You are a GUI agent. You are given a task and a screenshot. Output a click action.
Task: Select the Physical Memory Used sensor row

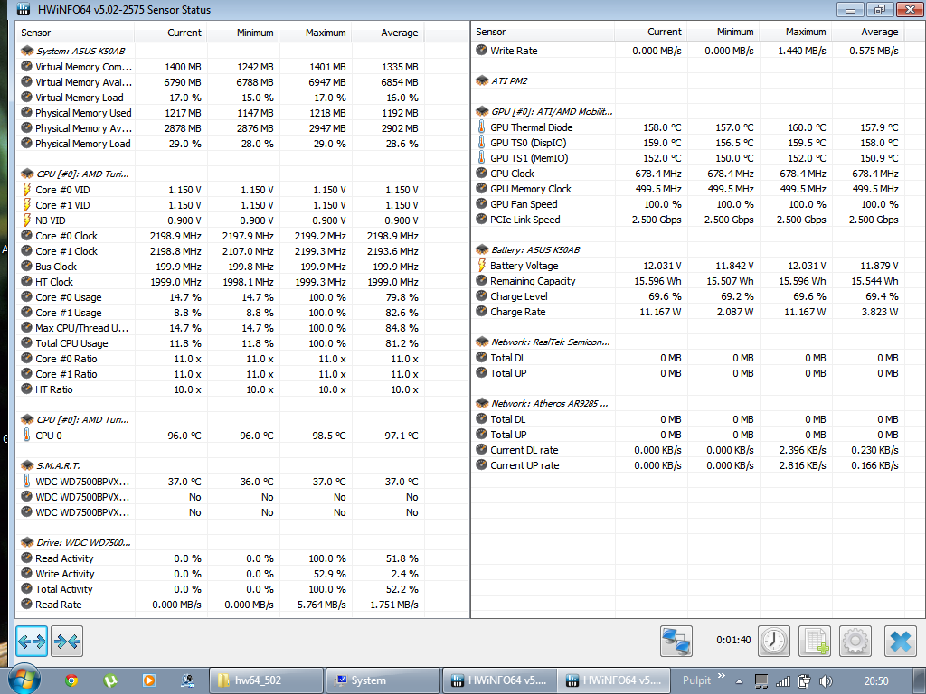coord(220,113)
